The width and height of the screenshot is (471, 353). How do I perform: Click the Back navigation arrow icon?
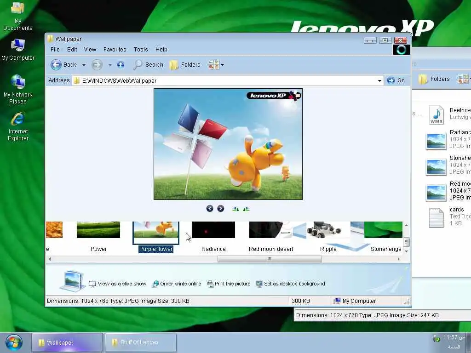coord(56,65)
